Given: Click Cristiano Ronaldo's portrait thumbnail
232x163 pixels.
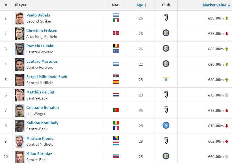Looking at the screenshot, I should (19, 110).
